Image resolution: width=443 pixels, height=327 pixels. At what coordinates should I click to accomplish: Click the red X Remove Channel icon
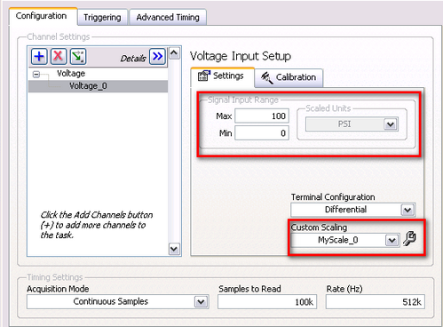click(x=59, y=56)
